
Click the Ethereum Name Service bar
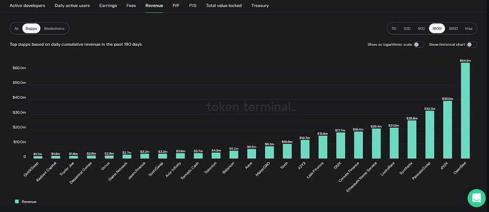376,143
